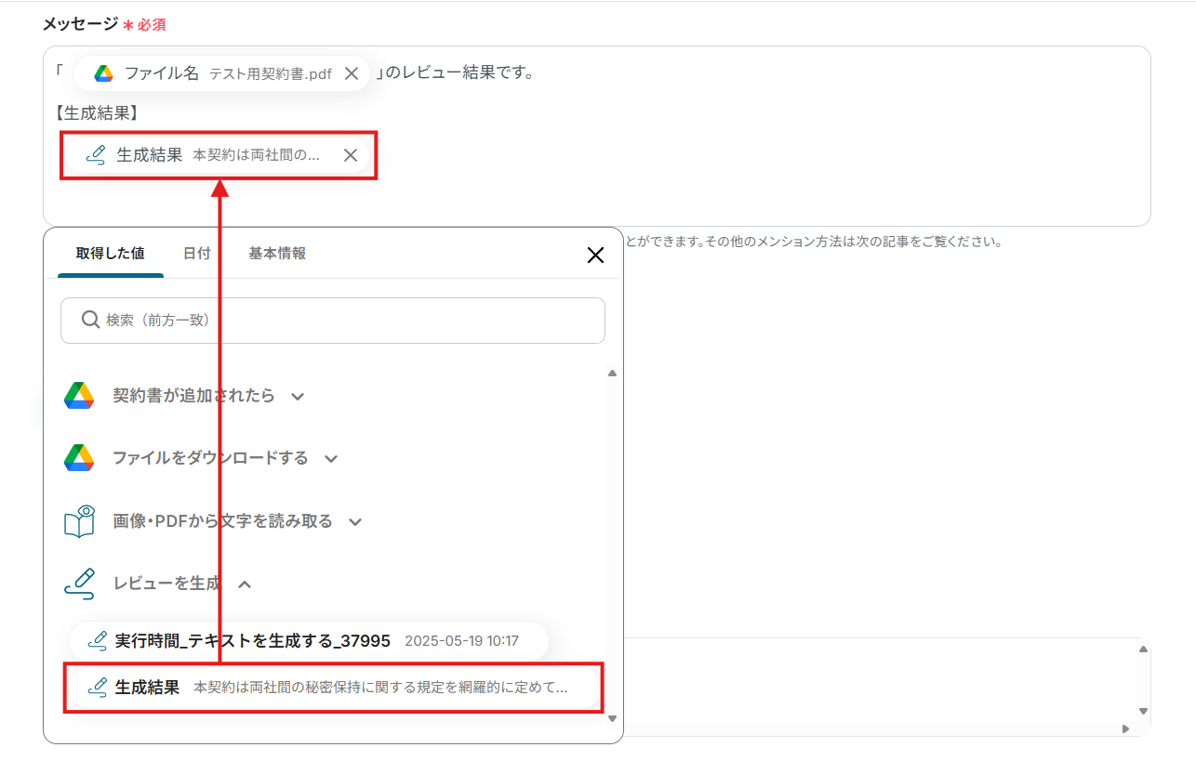Remove the 生成結果 chip from the message field

coord(351,155)
